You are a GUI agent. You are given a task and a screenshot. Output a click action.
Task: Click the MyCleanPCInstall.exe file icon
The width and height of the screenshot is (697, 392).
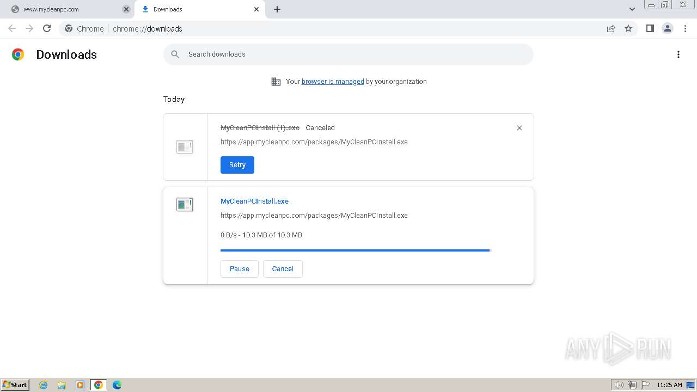(185, 204)
